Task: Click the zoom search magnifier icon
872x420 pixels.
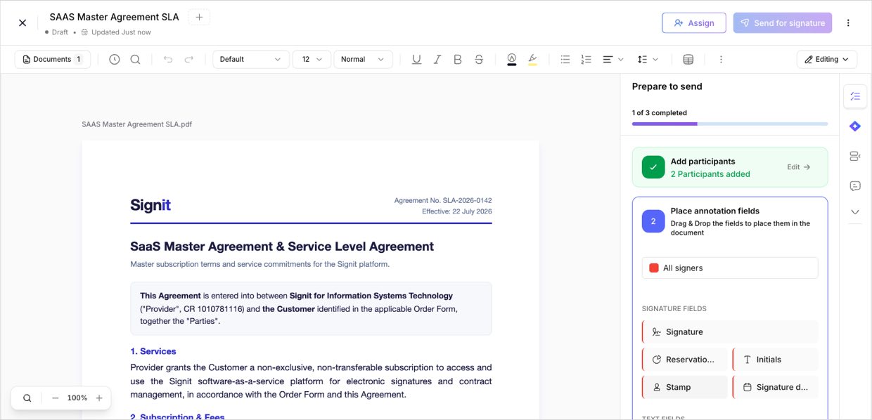Action: click(x=27, y=398)
